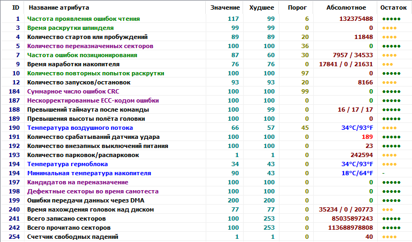Click red shock sensor value 189

367,137
